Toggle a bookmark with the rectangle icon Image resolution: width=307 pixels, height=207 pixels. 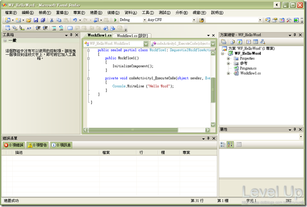point(70,28)
